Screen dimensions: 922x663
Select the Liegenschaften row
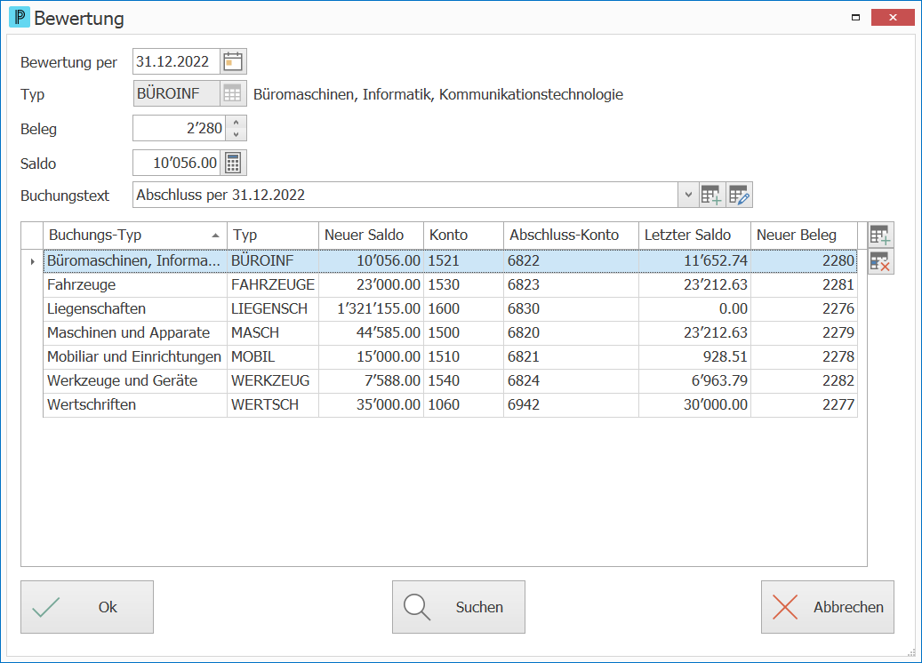[x=451, y=309]
